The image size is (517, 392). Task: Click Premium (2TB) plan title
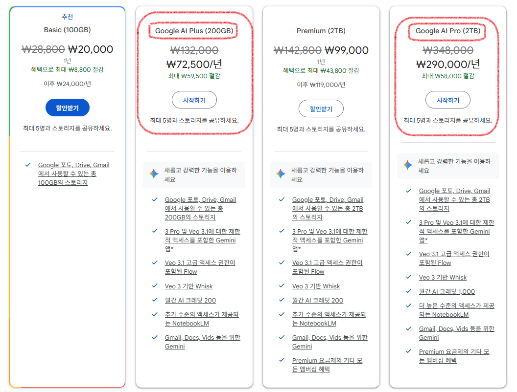[321, 31]
